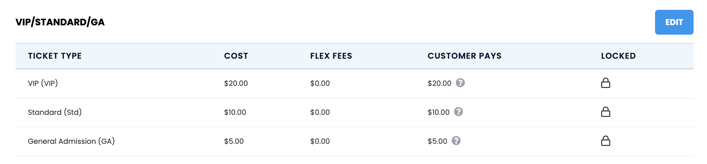Toggle the lock icon for General Admission
Image resolution: width=707 pixels, height=164 pixels.
click(x=605, y=141)
